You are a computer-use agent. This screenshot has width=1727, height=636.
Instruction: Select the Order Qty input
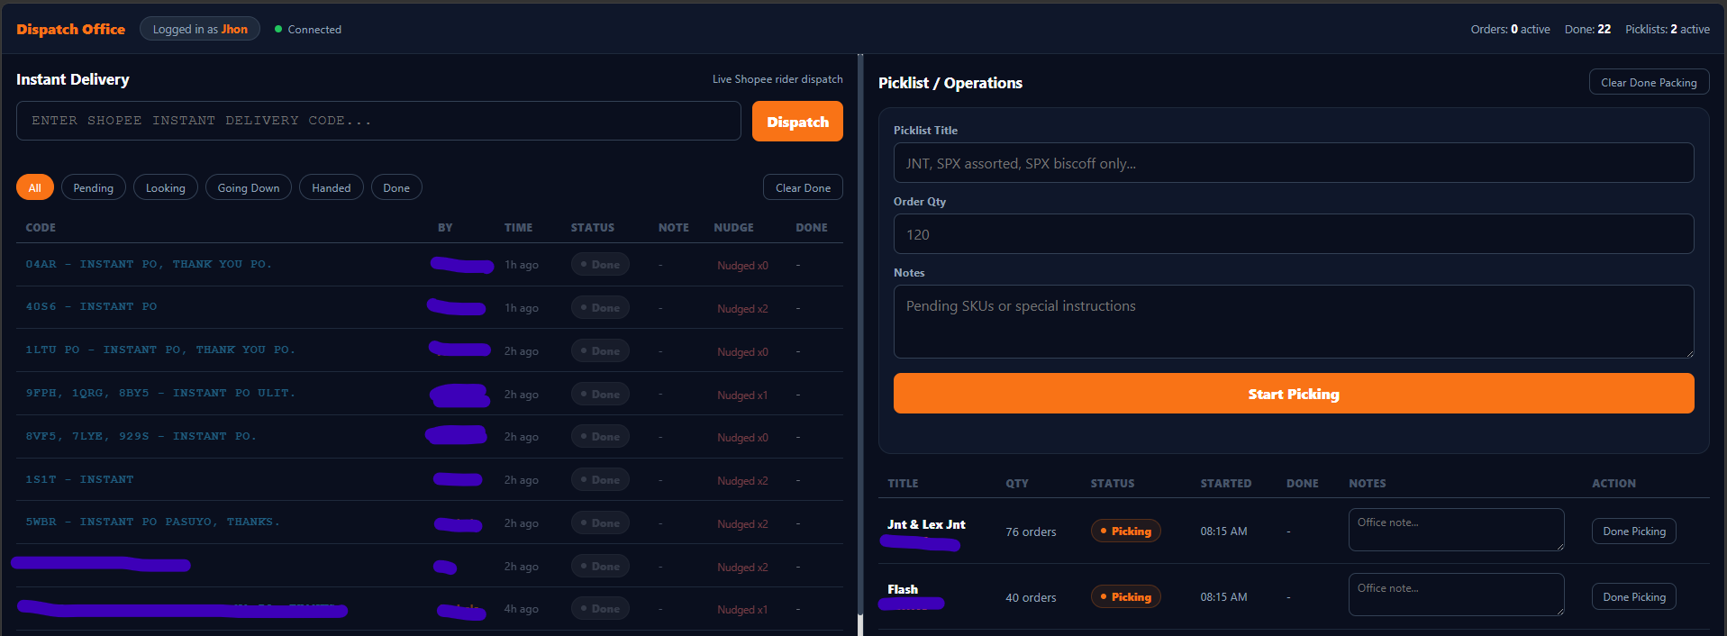pos(1294,234)
